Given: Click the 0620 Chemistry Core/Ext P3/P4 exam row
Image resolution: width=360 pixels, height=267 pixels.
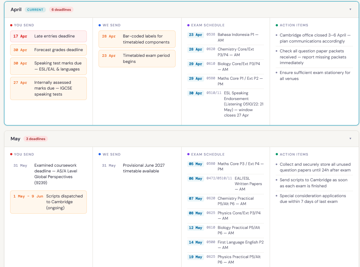Looking at the screenshot, I should [225, 52].
